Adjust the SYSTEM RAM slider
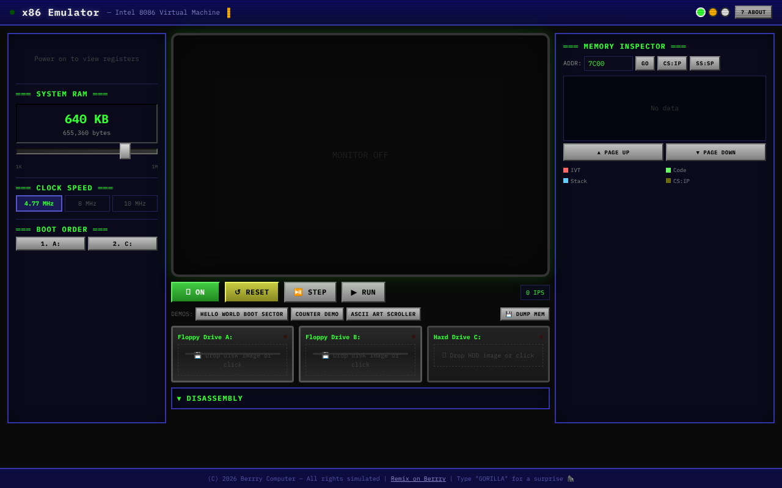Image resolution: width=782 pixels, height=488 pixels. click(125, 151)
